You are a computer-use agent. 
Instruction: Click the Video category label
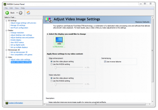click(x=10, y=57)
